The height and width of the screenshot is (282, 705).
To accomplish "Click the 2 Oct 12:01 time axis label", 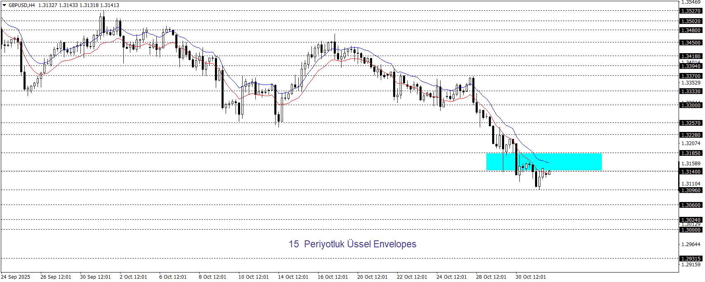I will tap(133, 277).
